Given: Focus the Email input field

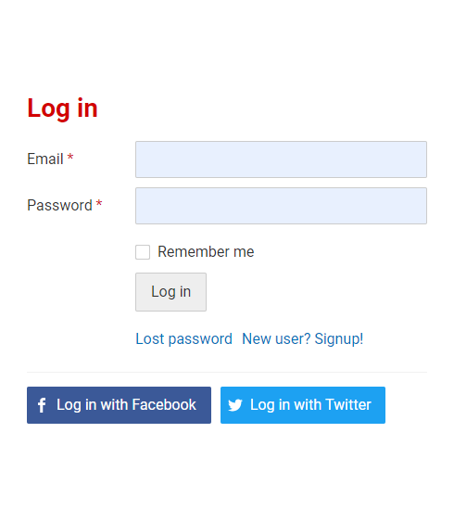Looking at the screenshot, I should [281, 159].
